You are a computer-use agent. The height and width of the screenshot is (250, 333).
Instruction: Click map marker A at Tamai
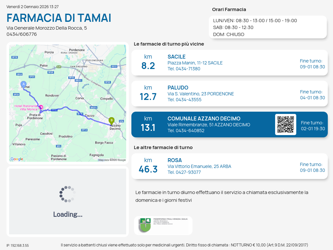(23, 84)
